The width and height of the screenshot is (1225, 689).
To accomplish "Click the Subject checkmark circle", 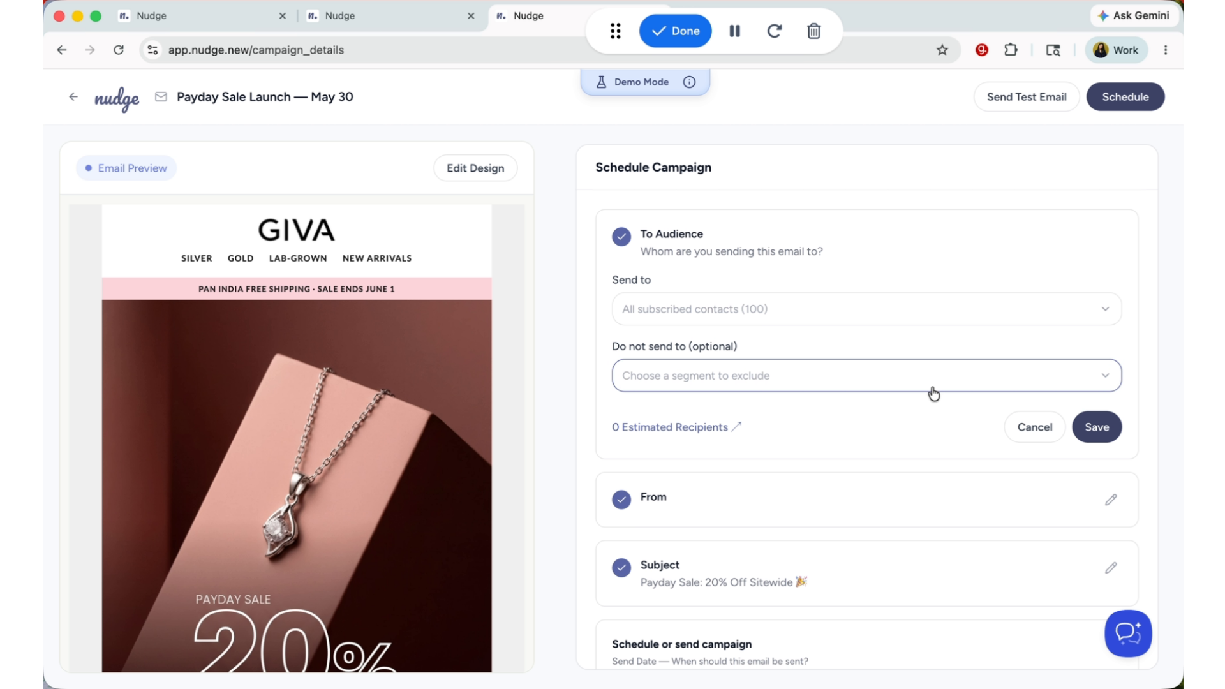I will click(x=621, y=567).
